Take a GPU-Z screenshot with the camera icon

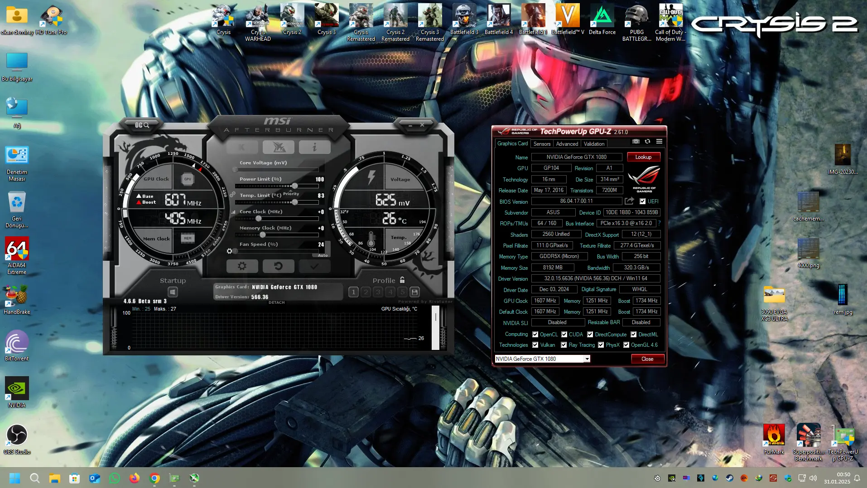(636, 142)
